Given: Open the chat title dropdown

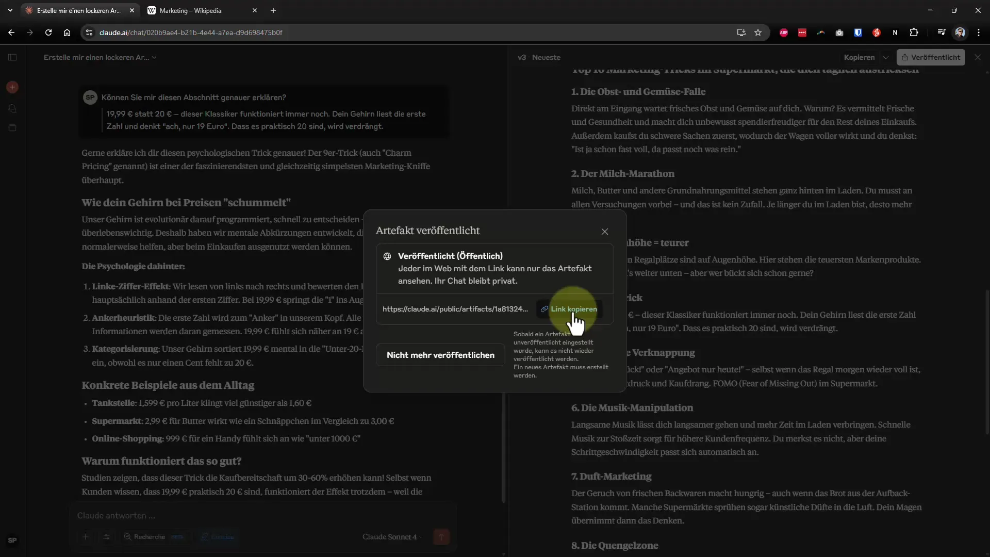Looking at the screenshot, I should coord(100,57).
